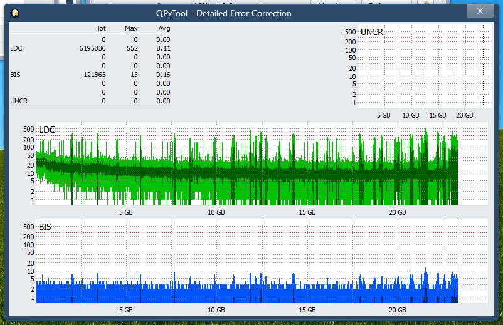Screen dimensions: 503x325
Task: Select the BIS total value 121863
Action: 94,75
